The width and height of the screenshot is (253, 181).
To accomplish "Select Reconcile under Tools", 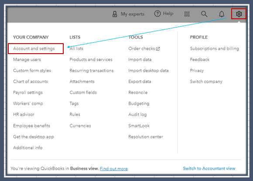I will [138, 92].
